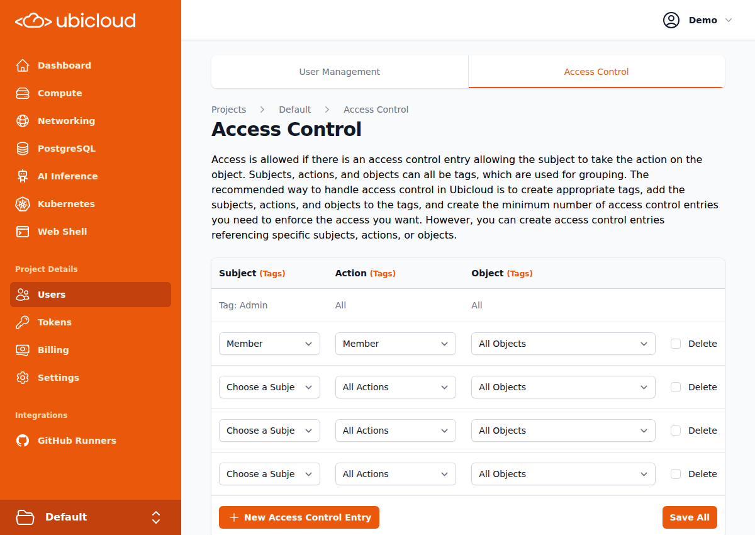Open Billing in the sidebar

coord(91,350)
